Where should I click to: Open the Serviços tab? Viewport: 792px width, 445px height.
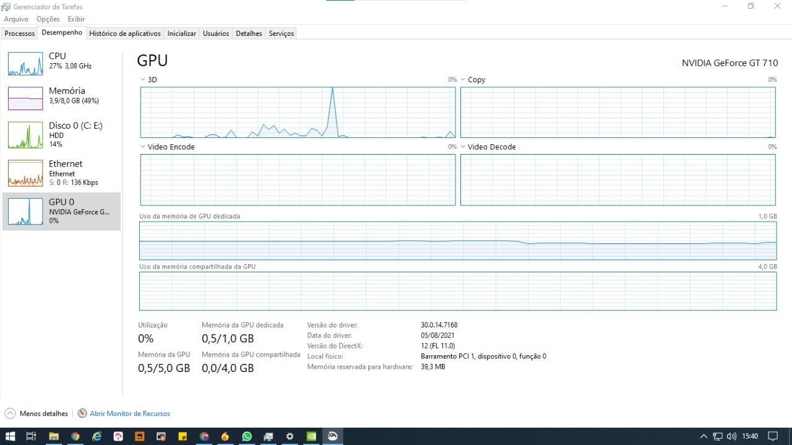pos(281,33)
